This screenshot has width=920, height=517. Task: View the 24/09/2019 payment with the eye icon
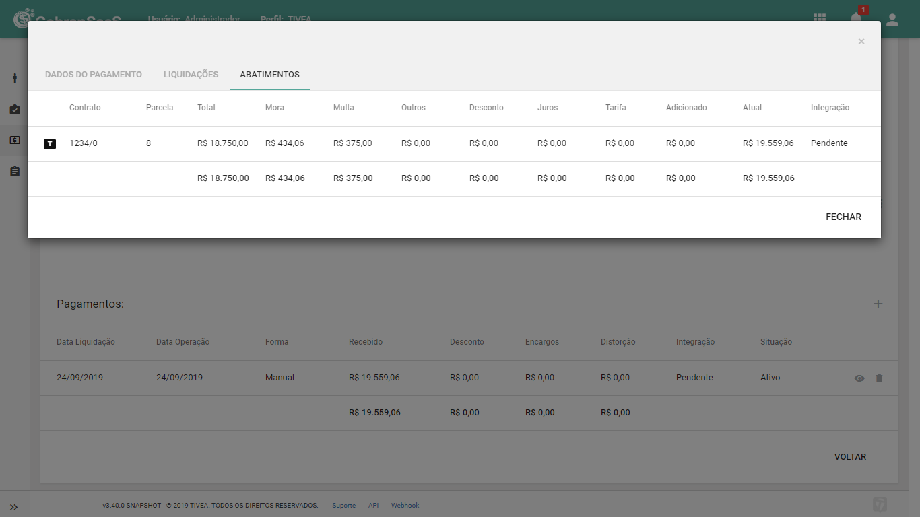click(859, 378)
